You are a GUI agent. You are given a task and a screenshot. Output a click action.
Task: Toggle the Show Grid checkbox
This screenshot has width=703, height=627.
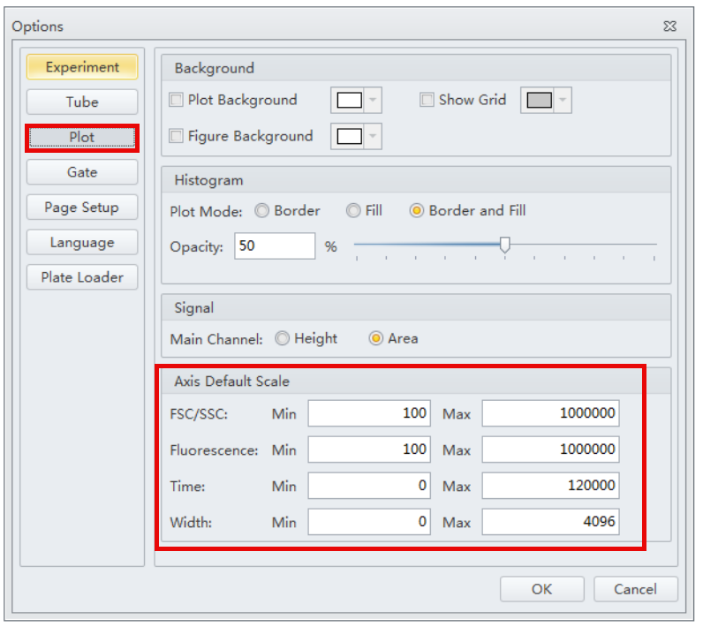point(427,101)
